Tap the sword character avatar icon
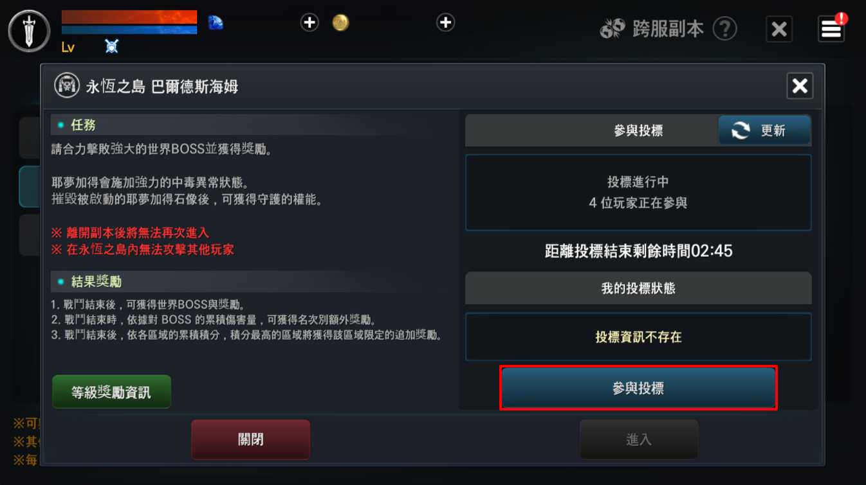866x485 pixels. pos(29,31)
